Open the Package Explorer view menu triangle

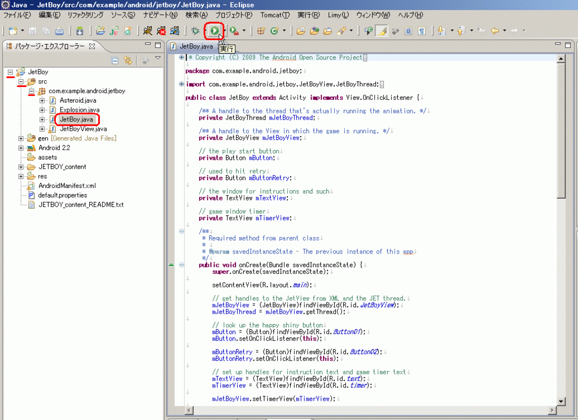[x=158, y=58]
